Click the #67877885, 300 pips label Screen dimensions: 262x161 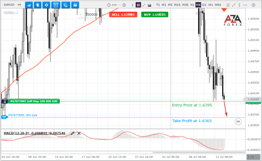23,115
